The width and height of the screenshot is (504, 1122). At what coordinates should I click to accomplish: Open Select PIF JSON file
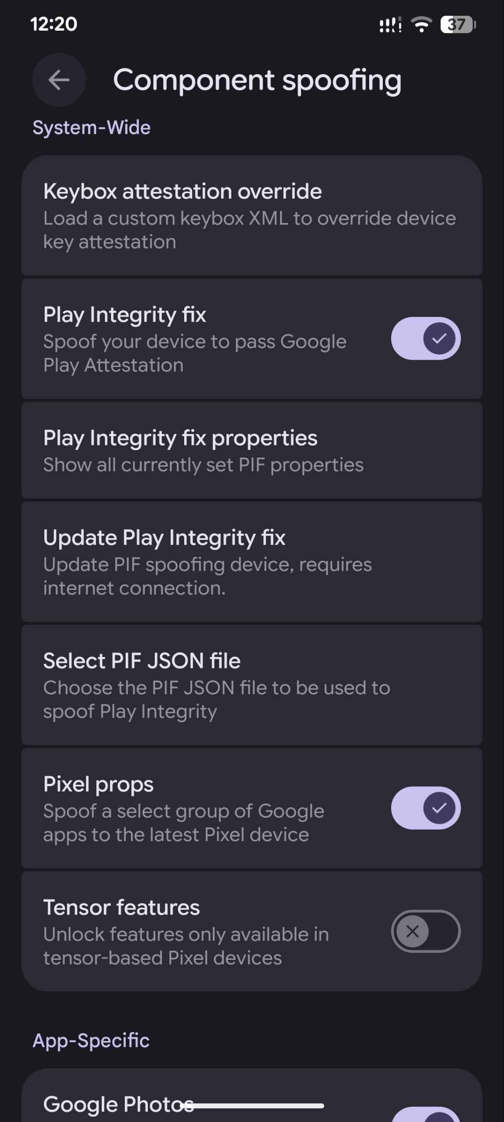[252, 685]
